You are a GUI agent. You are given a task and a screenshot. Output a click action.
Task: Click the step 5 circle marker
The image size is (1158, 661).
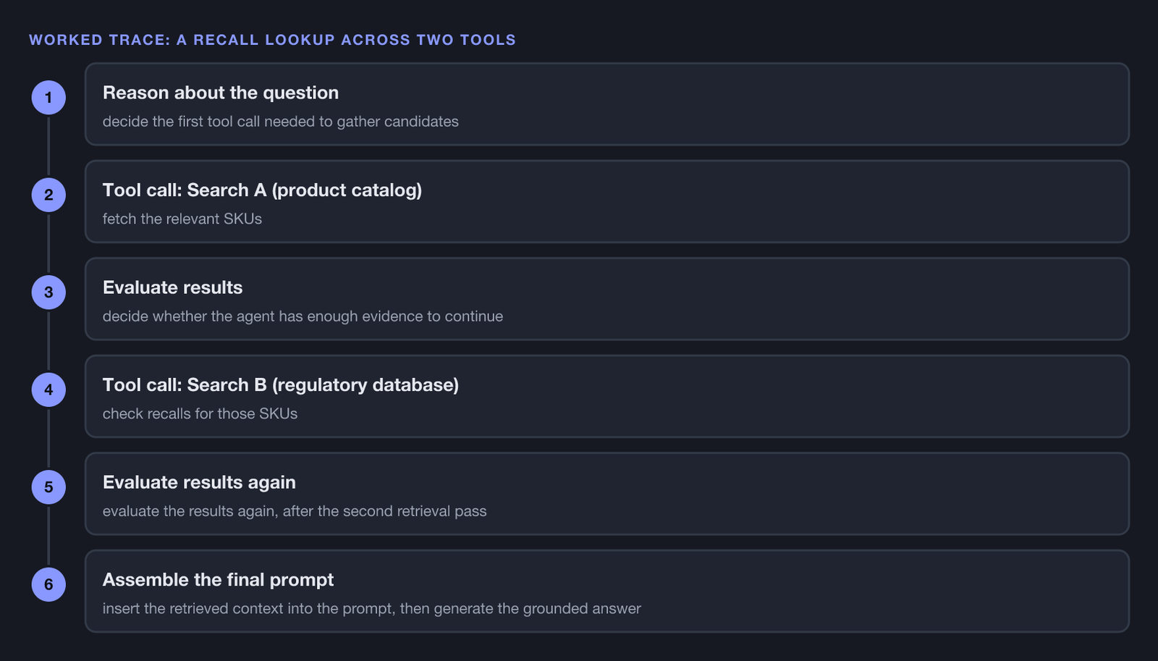[48, 487]
